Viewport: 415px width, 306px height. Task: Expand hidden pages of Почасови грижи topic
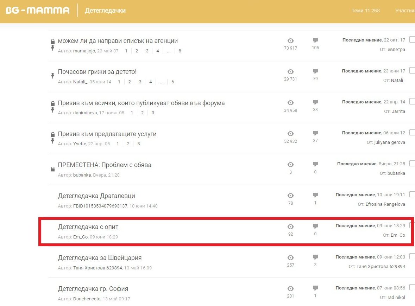pos(162,82)
